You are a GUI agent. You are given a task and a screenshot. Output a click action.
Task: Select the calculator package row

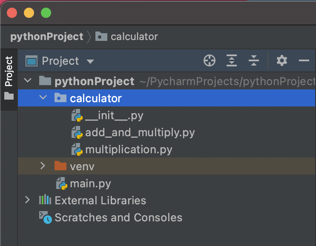click(x=167, y=98)
